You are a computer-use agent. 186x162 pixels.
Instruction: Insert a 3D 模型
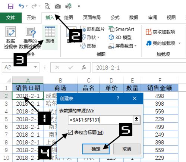(120, 37)
